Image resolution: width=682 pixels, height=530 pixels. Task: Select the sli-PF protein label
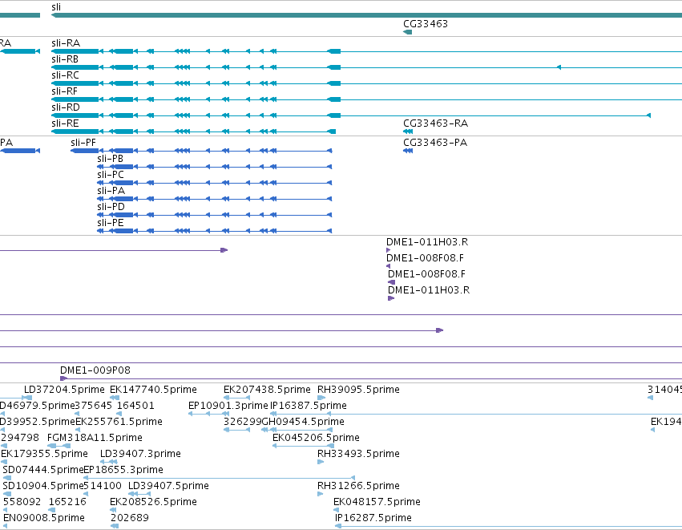83,143
